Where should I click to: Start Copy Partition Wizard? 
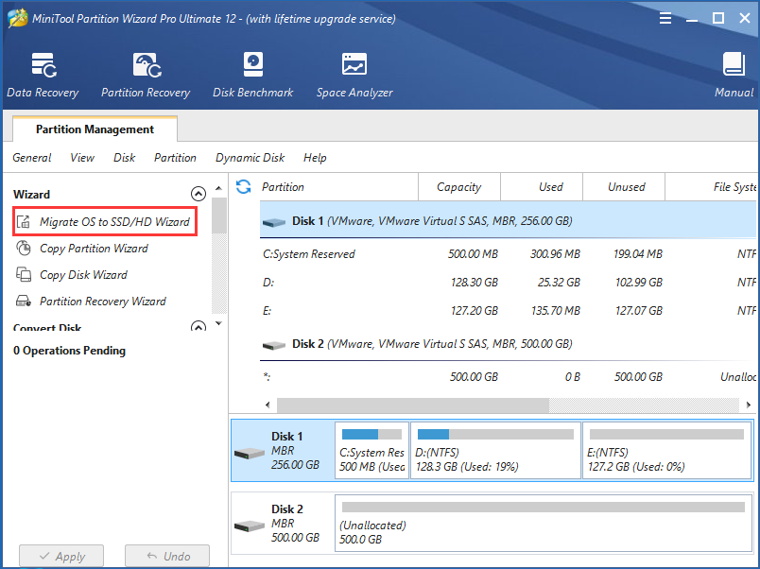[x=94, y=249]
